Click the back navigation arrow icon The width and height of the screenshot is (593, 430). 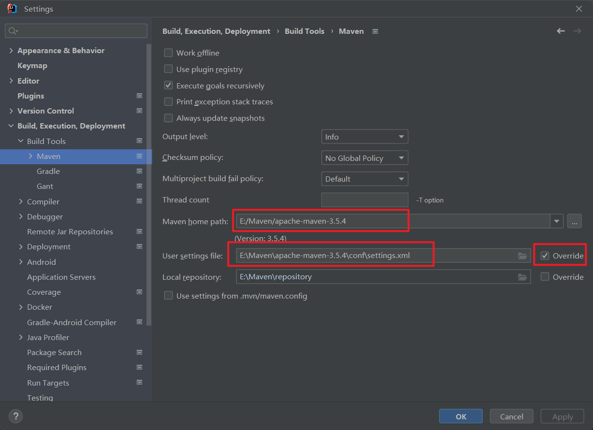[x=561, y=31]
